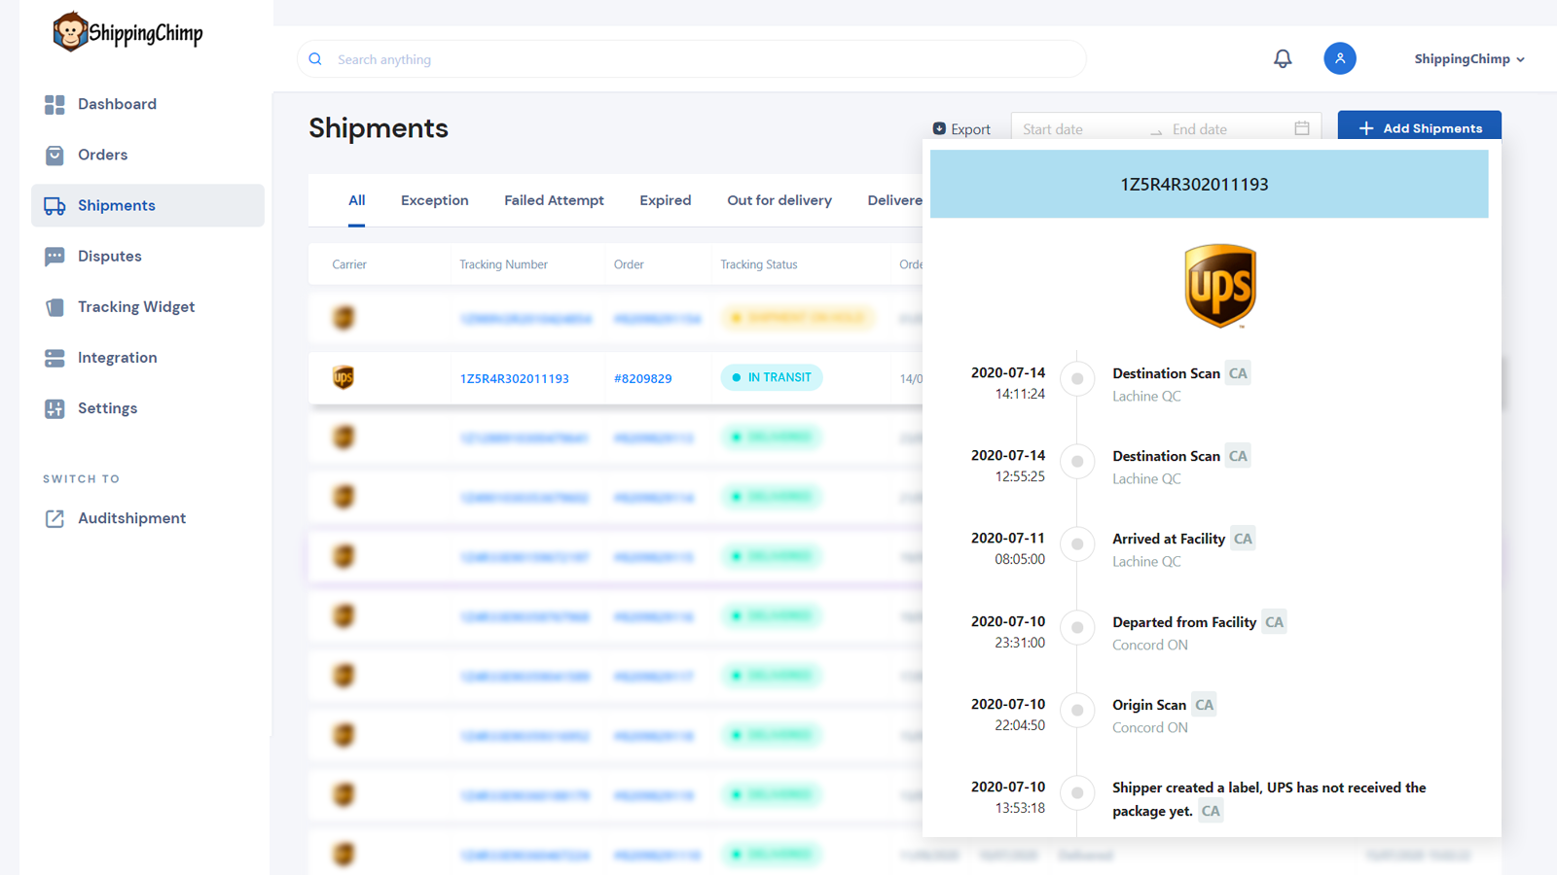The width and height of the screenshot is (1557, 875).
Task: Select the Orders icon in sidebar
Action: pyautogui.click(x=55, y=155)
